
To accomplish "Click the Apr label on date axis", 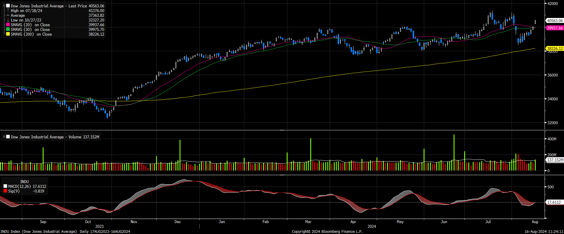I will 353,222.
